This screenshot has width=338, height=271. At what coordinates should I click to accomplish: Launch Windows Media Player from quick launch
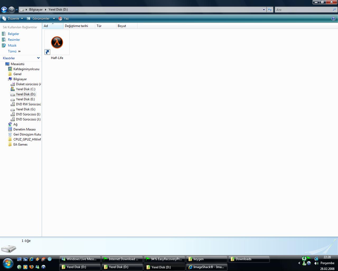click(25, 267)
